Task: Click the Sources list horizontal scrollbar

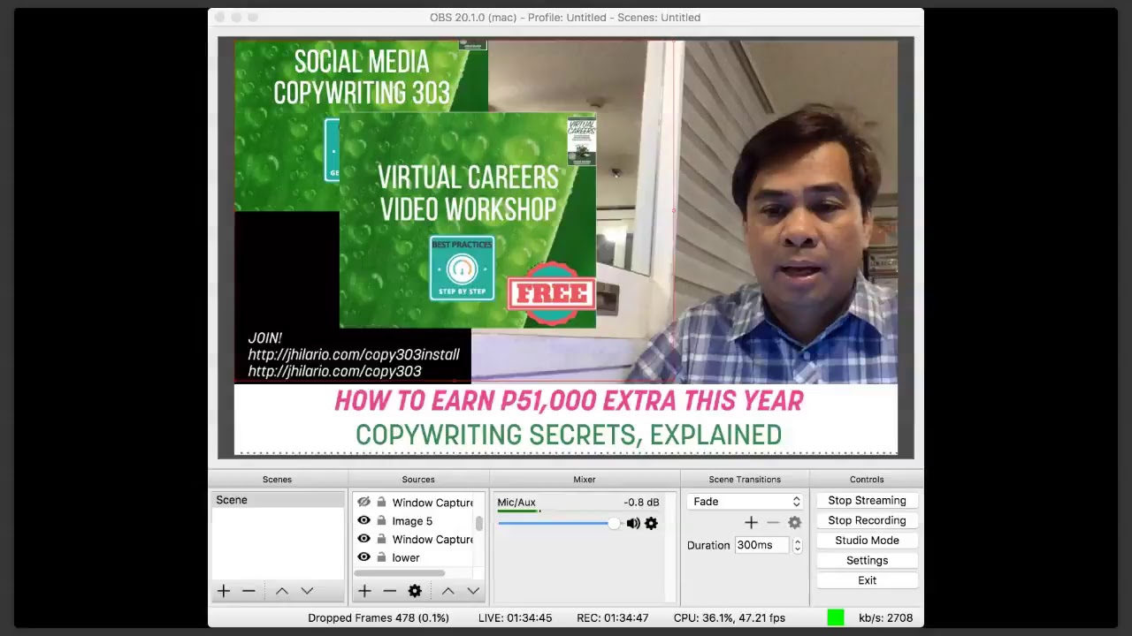Action: (400, 572)
